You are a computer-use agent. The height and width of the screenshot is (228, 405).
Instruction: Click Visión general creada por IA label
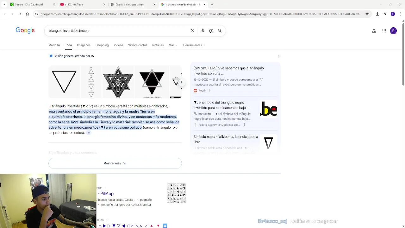tap(74, 56)
